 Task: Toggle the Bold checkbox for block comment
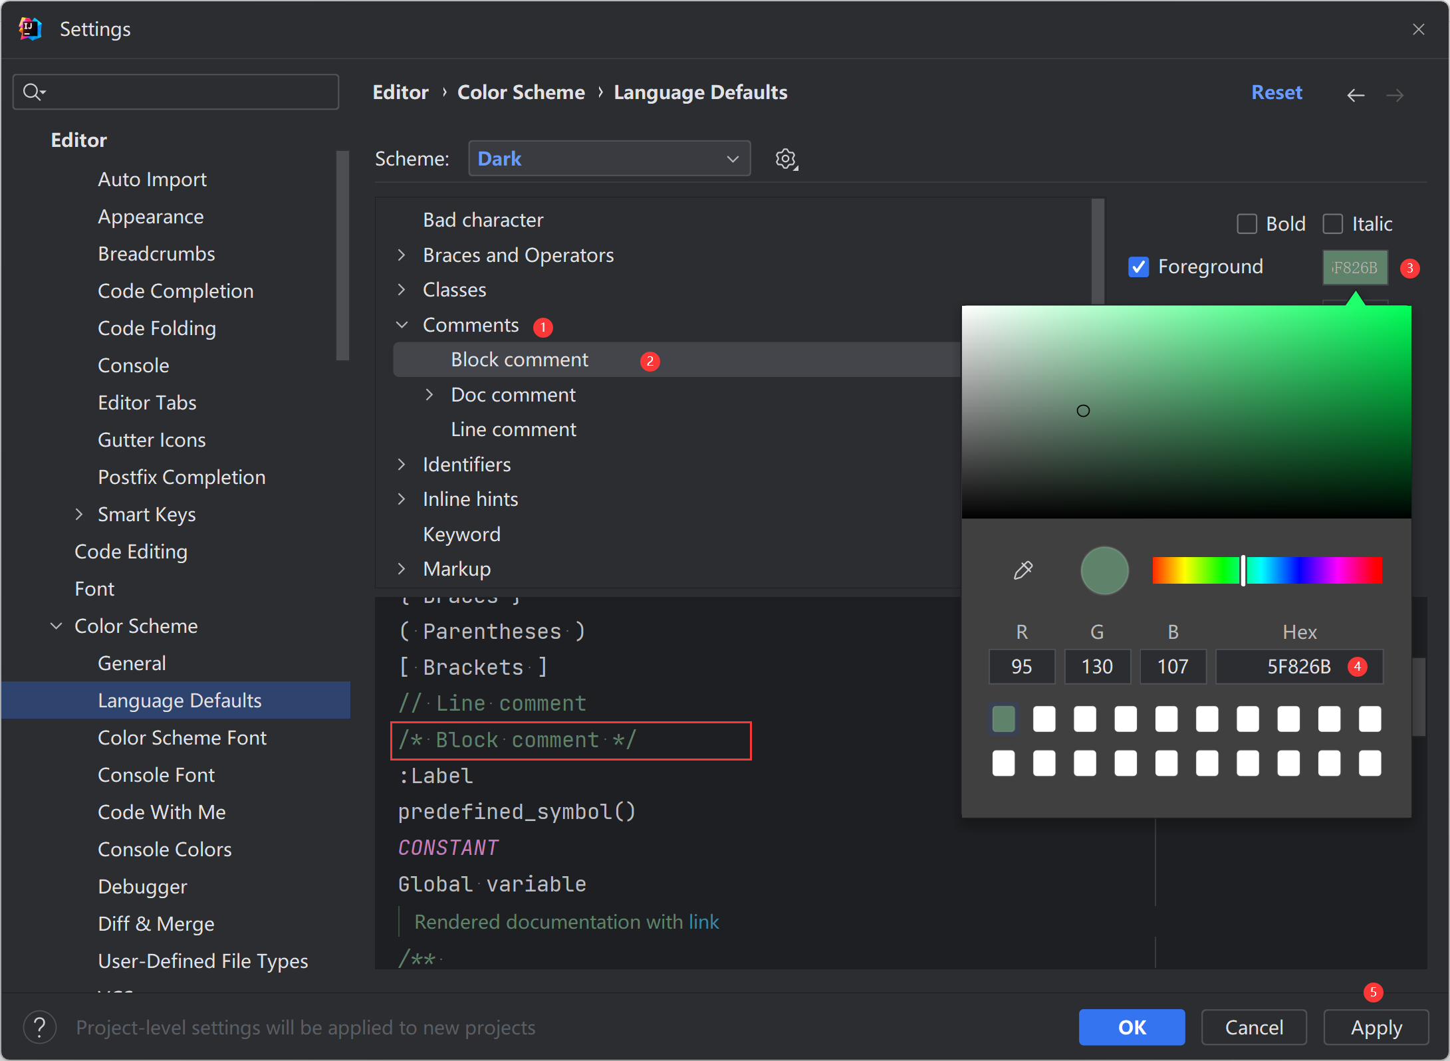pyautogui.click(x=1247, y=223)
